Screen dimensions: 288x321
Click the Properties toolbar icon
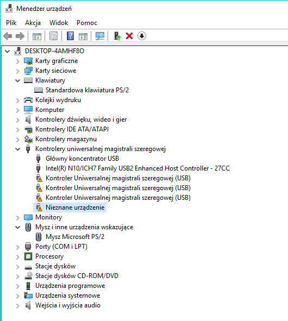coord(53,36)
